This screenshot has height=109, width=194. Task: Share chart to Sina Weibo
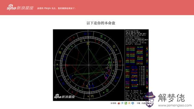click(119, 103)
